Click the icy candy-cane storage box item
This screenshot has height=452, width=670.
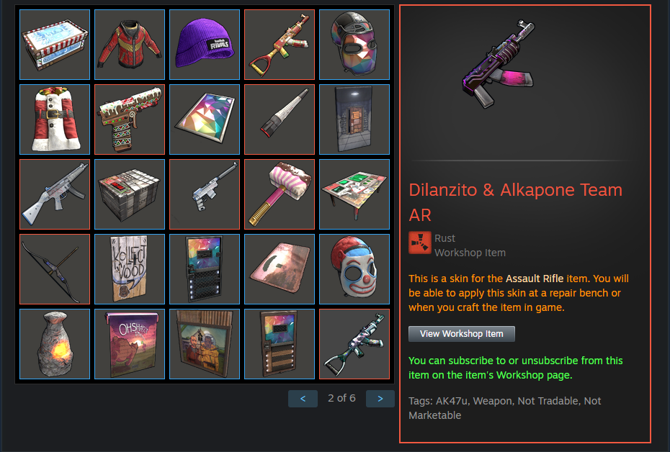[x=55, y=45]
